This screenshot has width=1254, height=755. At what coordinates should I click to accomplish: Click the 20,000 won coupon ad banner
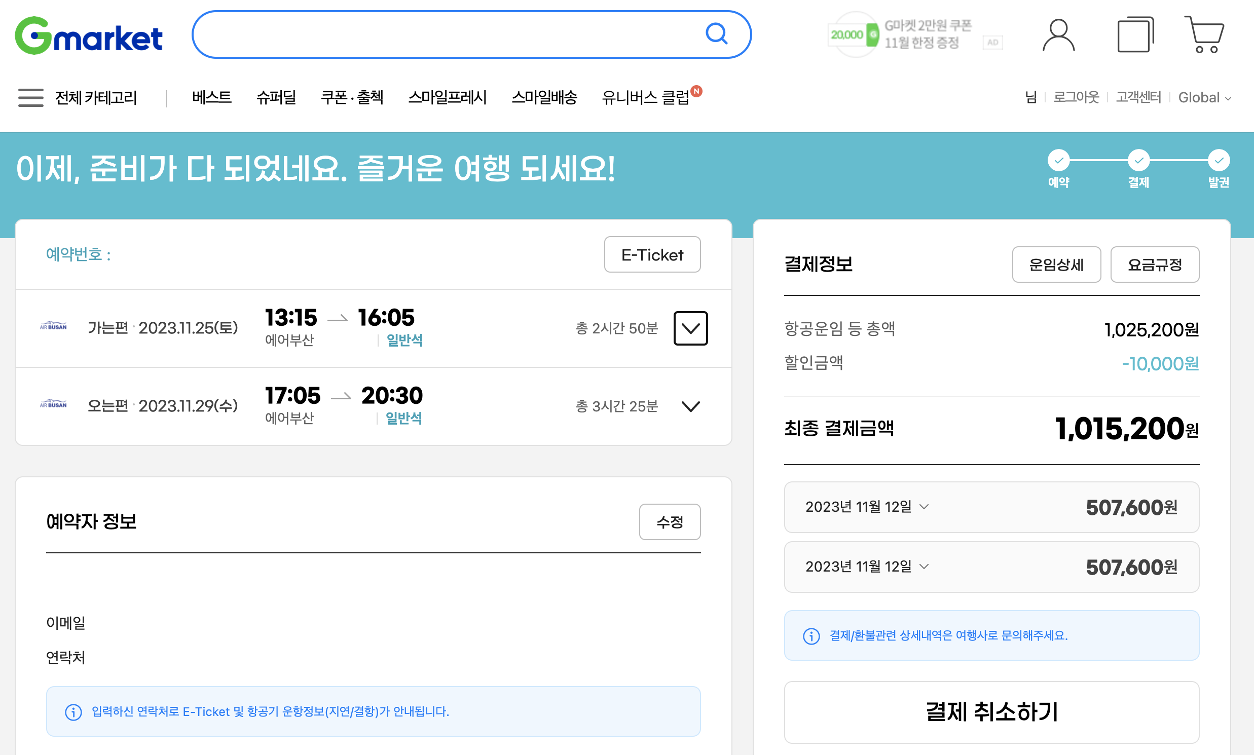(x=901, y=34)
